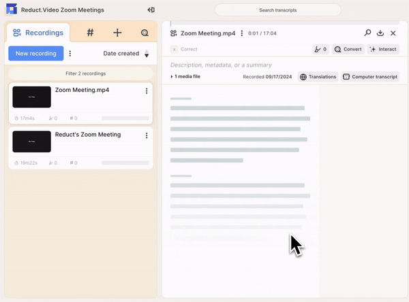Viewport: 409px width, 302px height.
Task: Click highlights count on Reduct's Zoom Meeting card
Action: coord(53,163)
